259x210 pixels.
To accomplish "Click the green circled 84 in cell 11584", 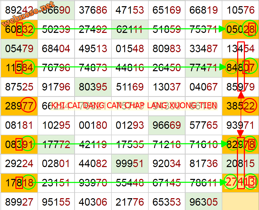I will tap(27, 68).
